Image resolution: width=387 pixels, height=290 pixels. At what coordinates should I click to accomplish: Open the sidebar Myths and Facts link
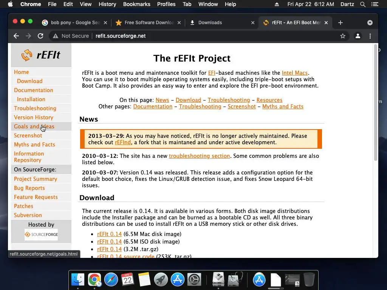[34, 145]
